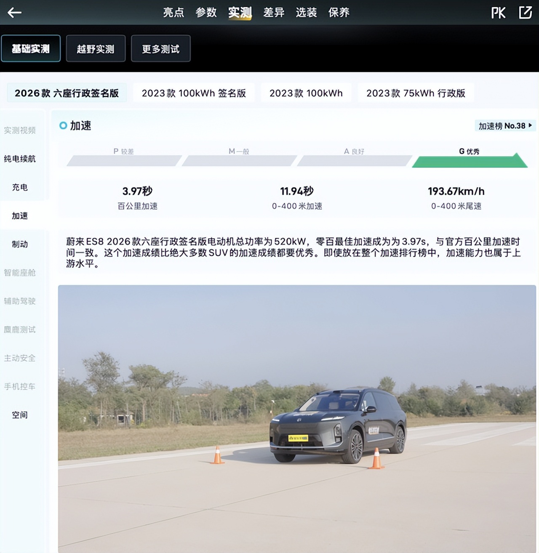Jump to 纯电续航 section
Viewport: 539px width, 553px height.
20,159
